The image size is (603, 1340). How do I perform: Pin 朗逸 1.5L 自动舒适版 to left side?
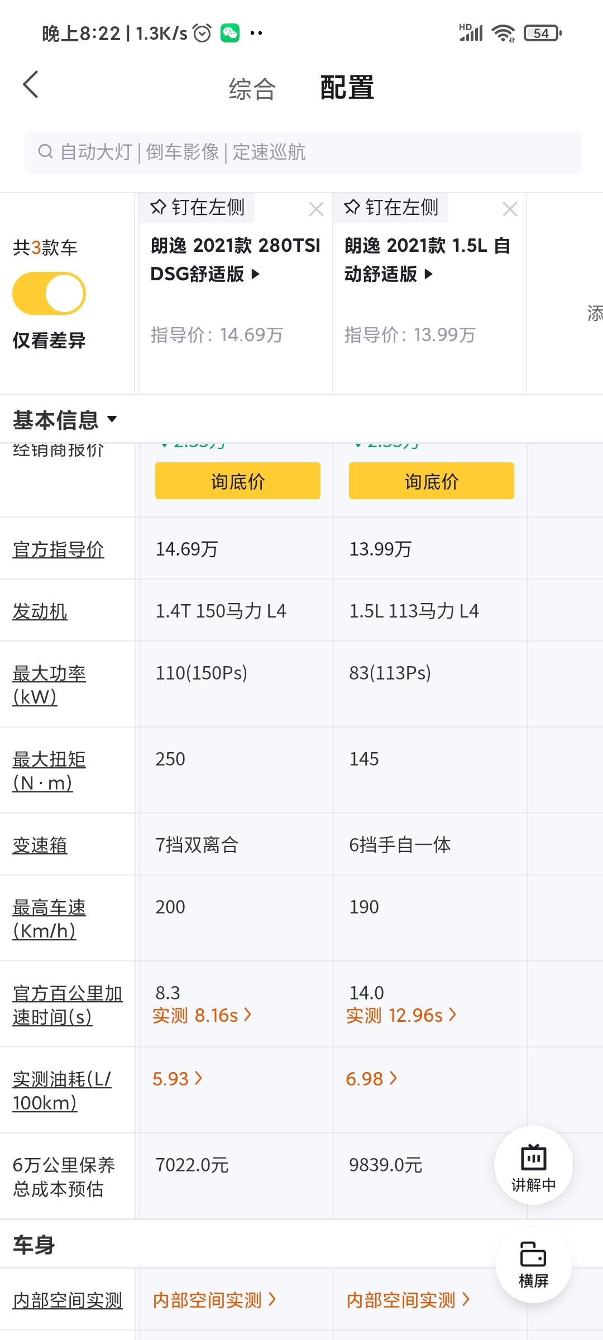click(x=391, y=208)
